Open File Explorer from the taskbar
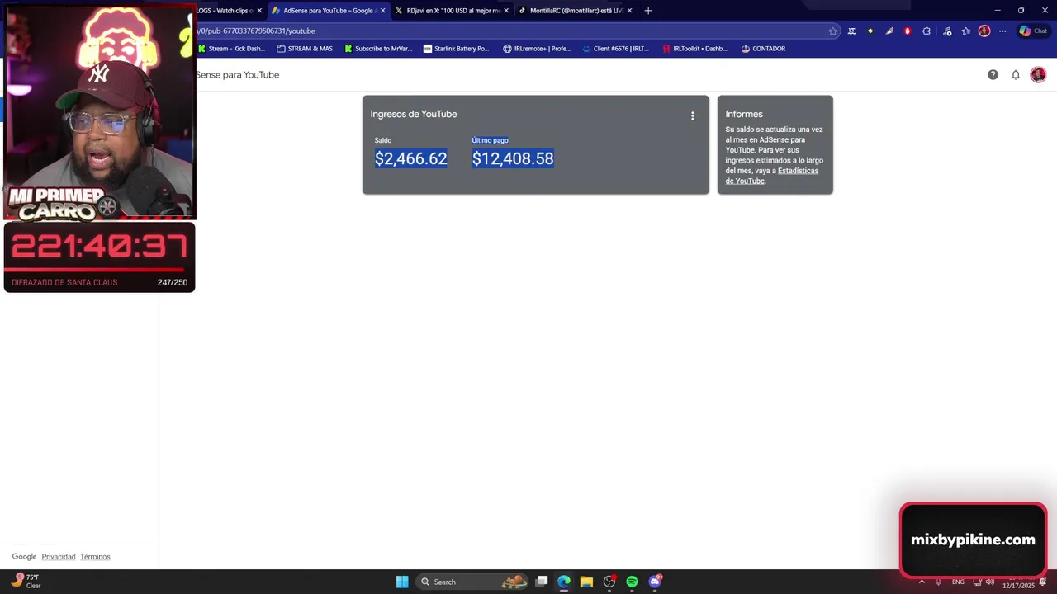This screenshot has width=1057, height=594. (x=586, y=582)
